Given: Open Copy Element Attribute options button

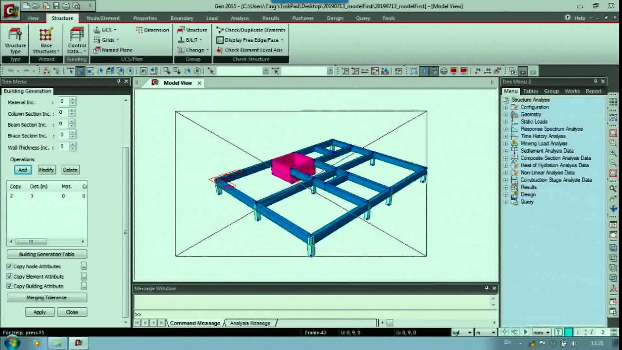Looking at the screenshot, I should tap(84, 276).
